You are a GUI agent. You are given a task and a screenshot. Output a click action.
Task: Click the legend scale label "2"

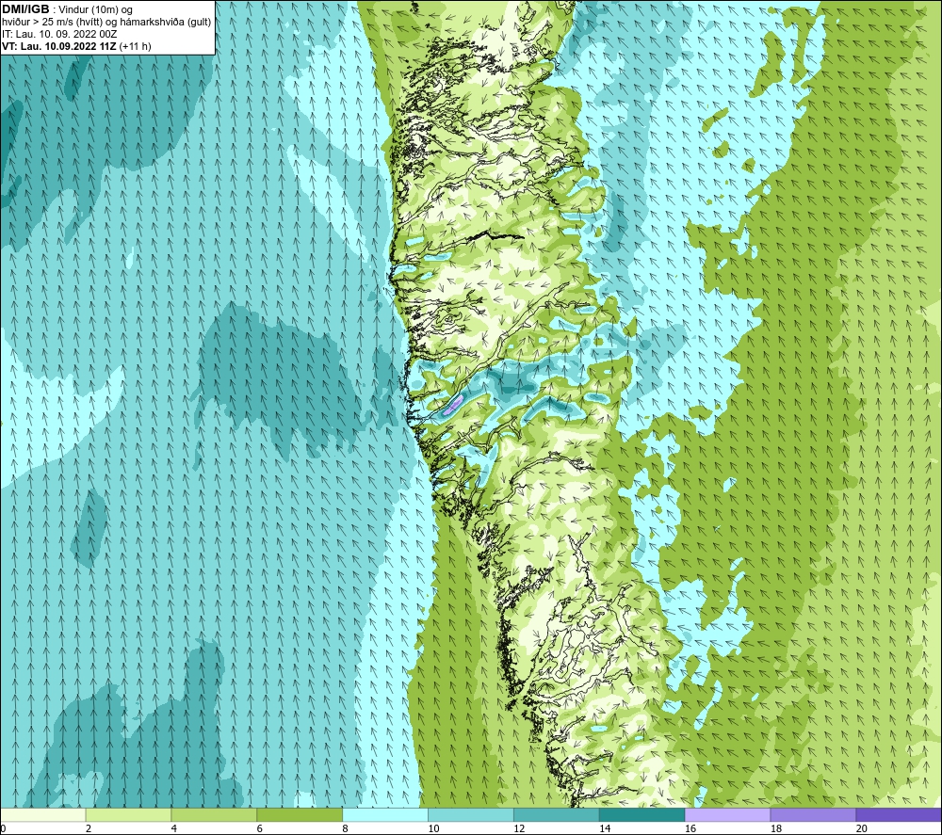point(89,828)
